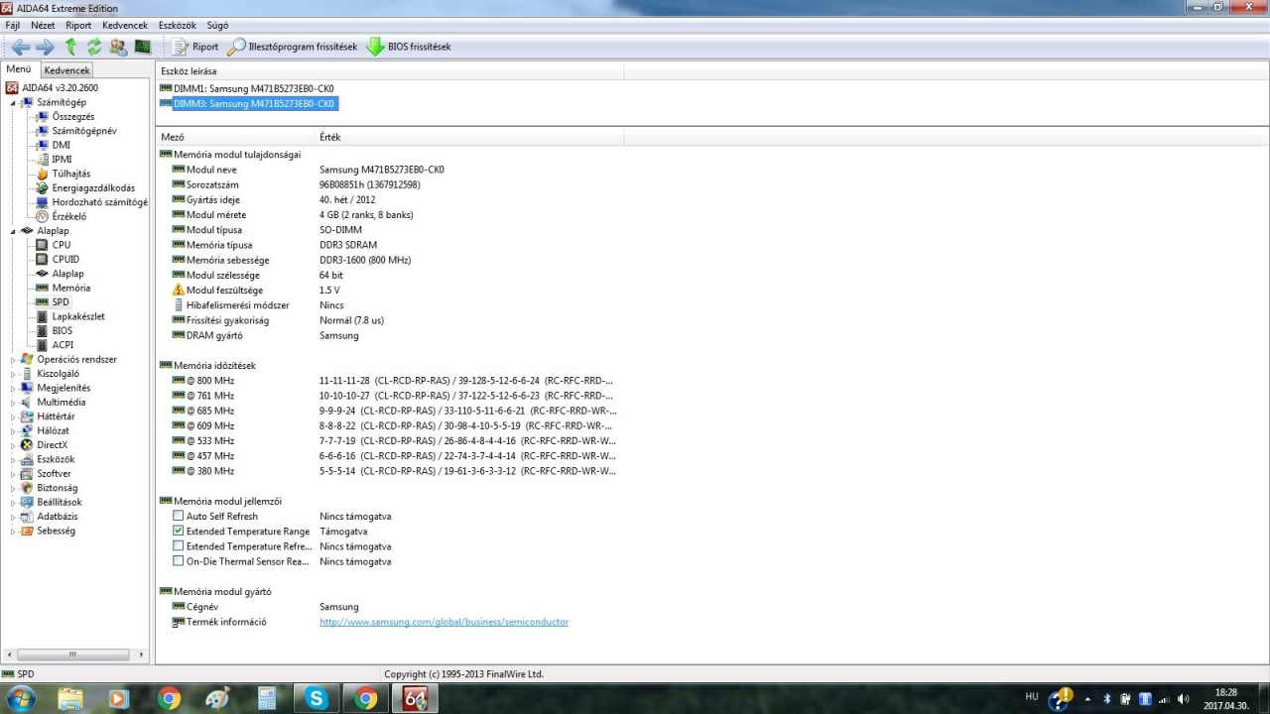
Task: Toggle Extended Temperature Refresh checkbox
Action: pyautogui.click(x=179, y=546)
